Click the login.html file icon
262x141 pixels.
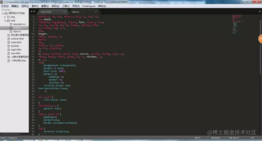9,50
